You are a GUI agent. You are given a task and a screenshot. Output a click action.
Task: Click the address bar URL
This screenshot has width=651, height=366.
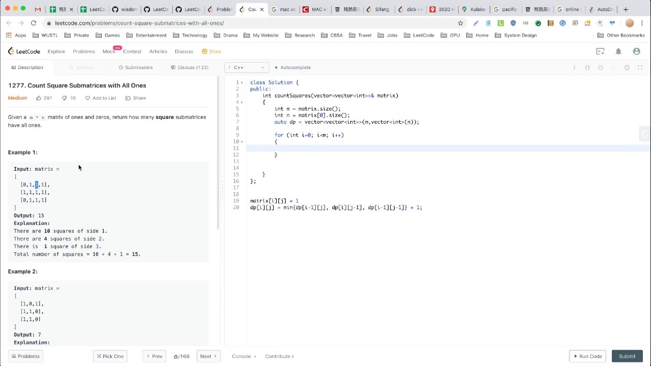point(139,23)
